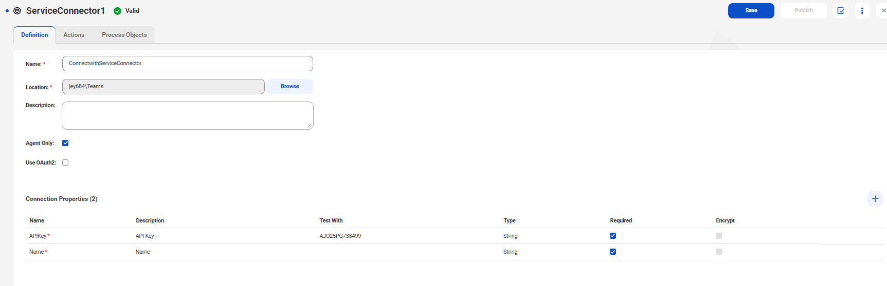Screen dimensions: 887x286
Task: Click the test value AJO25PQ738499
Action: pyautogui.click(x=340, y=236)
